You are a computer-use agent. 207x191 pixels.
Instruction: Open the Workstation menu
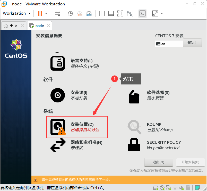[17, 13]
